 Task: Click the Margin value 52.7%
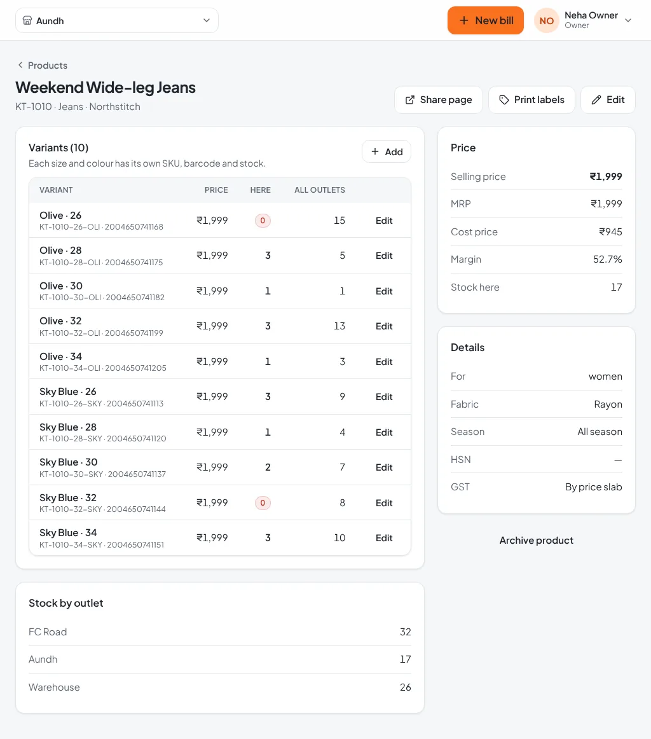pos(608,259)
